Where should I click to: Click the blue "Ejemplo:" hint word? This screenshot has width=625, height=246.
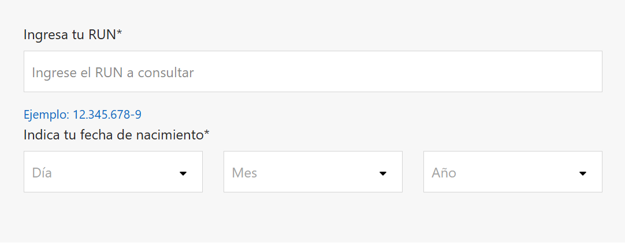(x=46, y=115)
